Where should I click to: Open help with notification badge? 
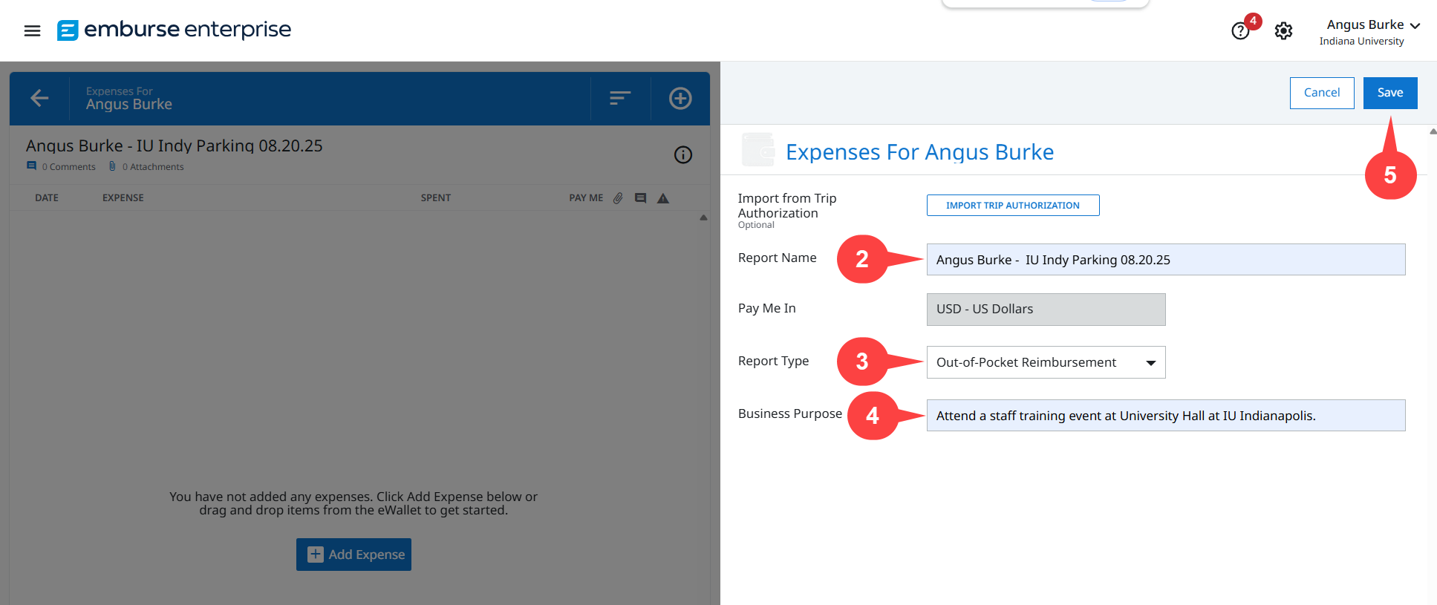[x=1240, y=31]
